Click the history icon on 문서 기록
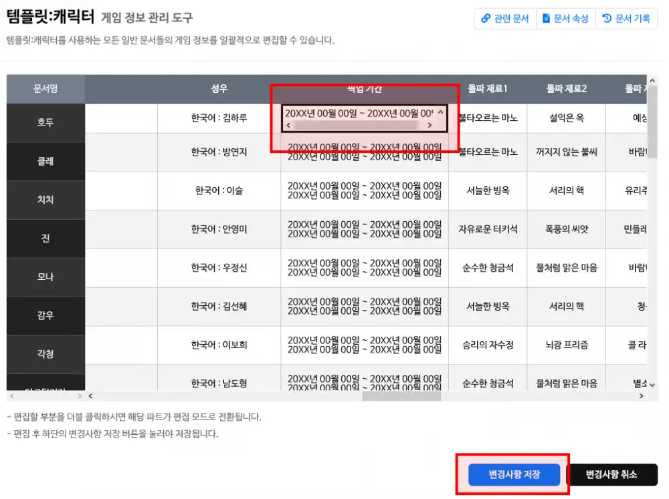669x499 pixels. pos(607,19)
